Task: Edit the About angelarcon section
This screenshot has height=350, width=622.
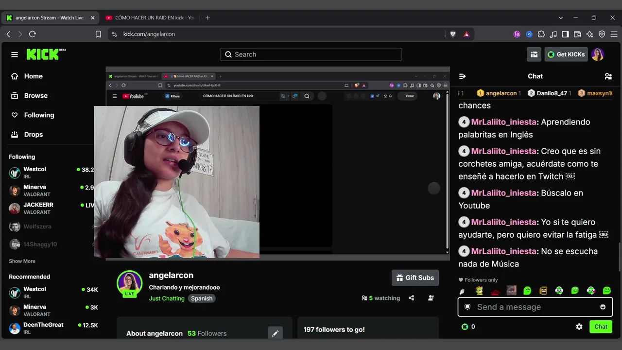Action: (275, 333)
